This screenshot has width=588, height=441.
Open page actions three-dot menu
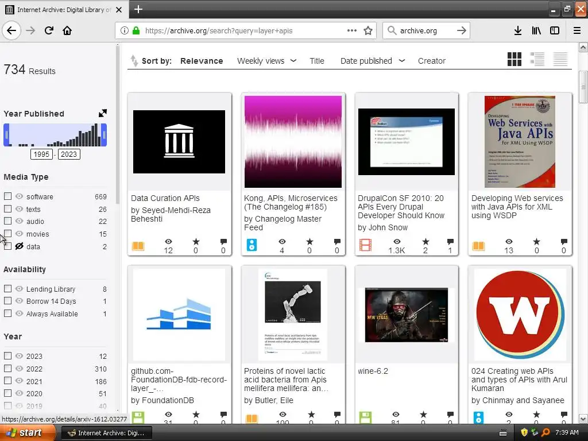[352, 30]
